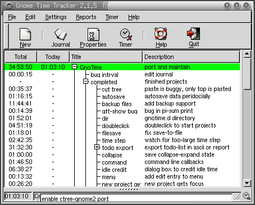Open the Journal toolbar icon

(x=61, y=34)
